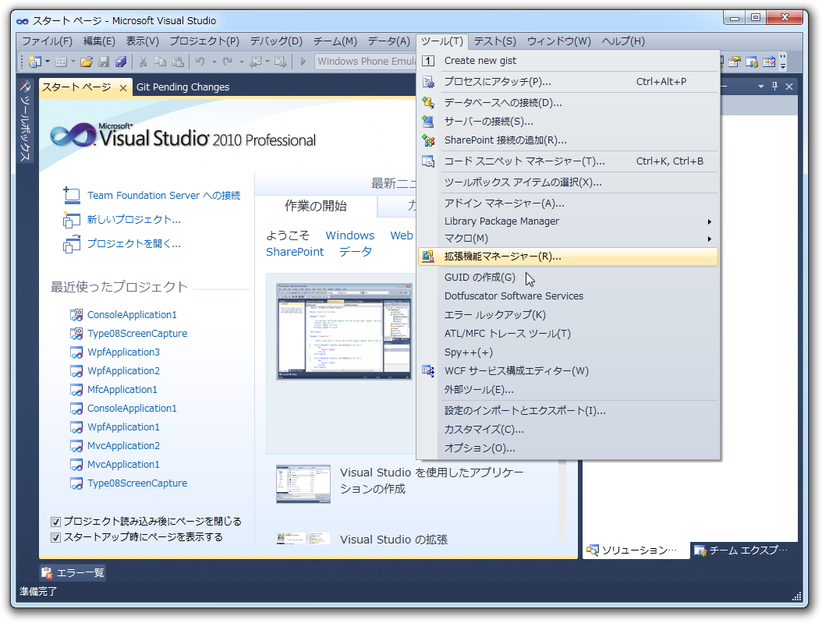Click the Toolbox toolbar icon on the right
This screenshot has width=822, height=623.
pos(769,62)
